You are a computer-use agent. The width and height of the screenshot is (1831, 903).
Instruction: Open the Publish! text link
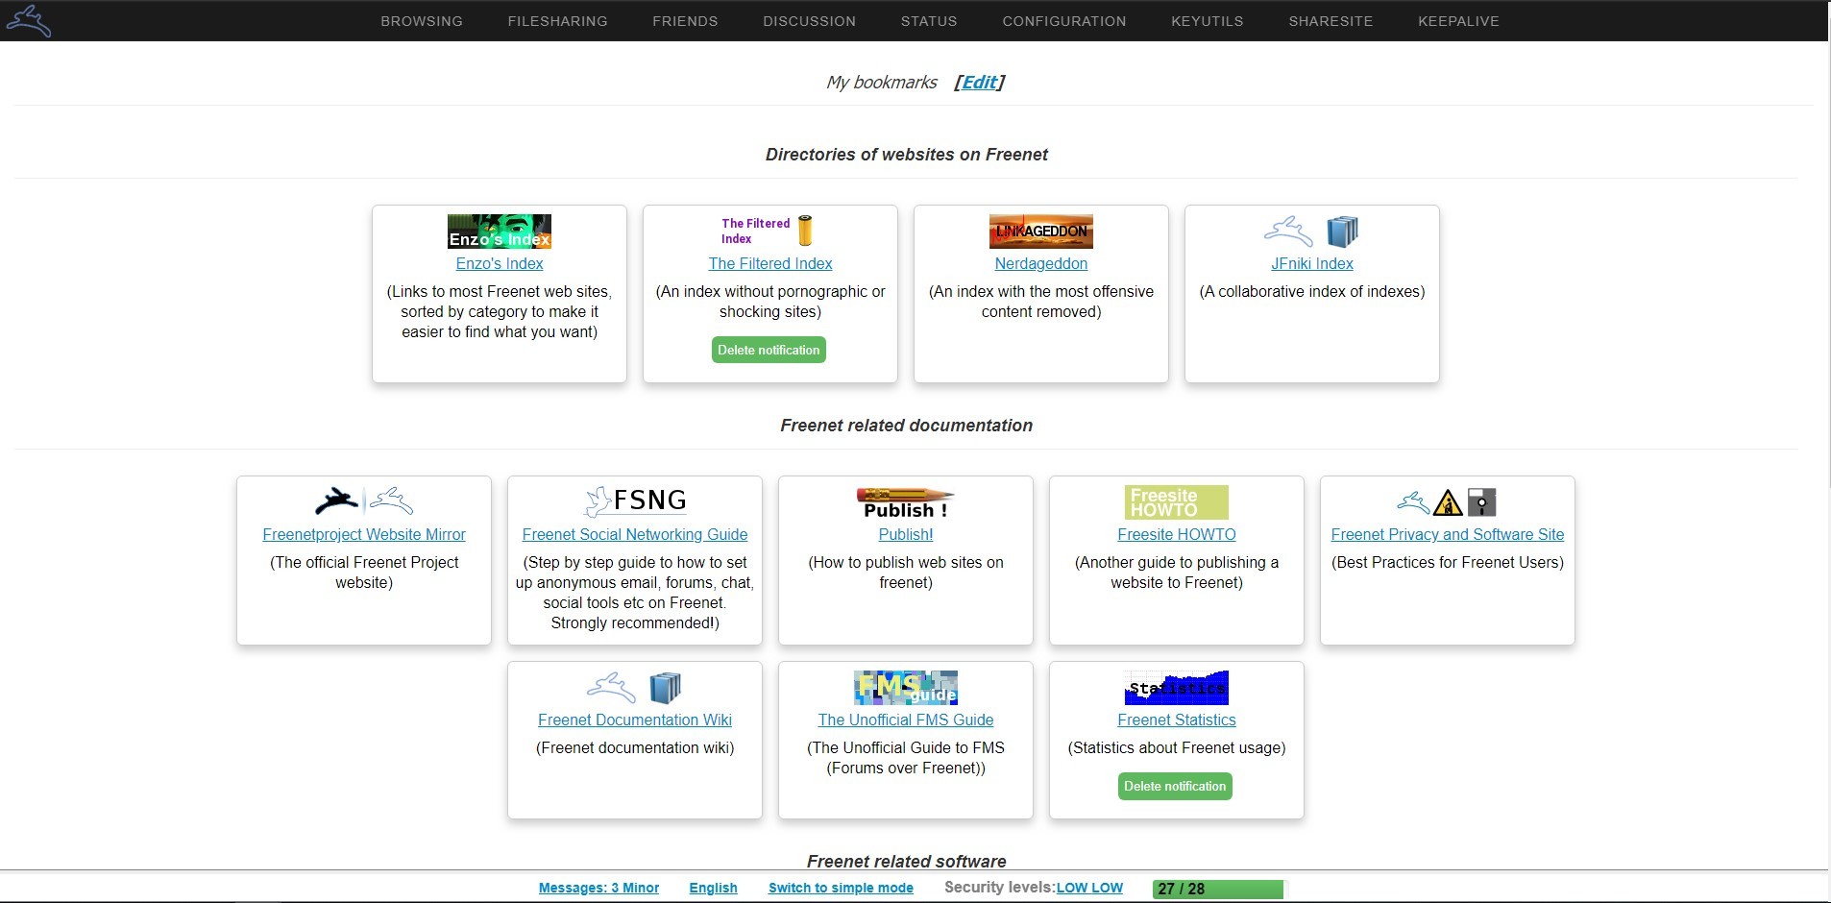906,534
